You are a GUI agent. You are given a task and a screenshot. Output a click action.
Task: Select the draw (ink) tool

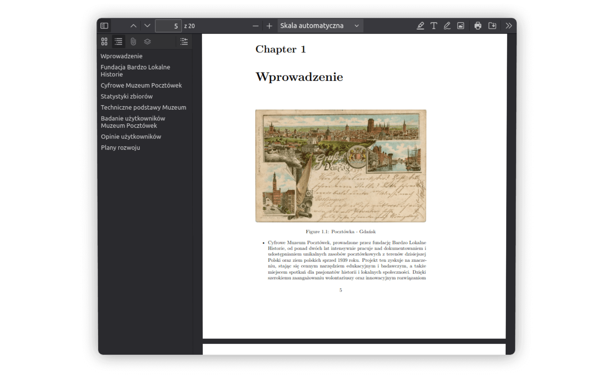coord(447,26)
